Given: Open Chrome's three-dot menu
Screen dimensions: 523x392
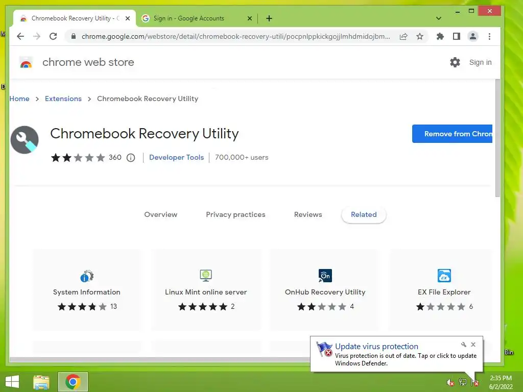Looking at the screenshot, I should point(489,36).
